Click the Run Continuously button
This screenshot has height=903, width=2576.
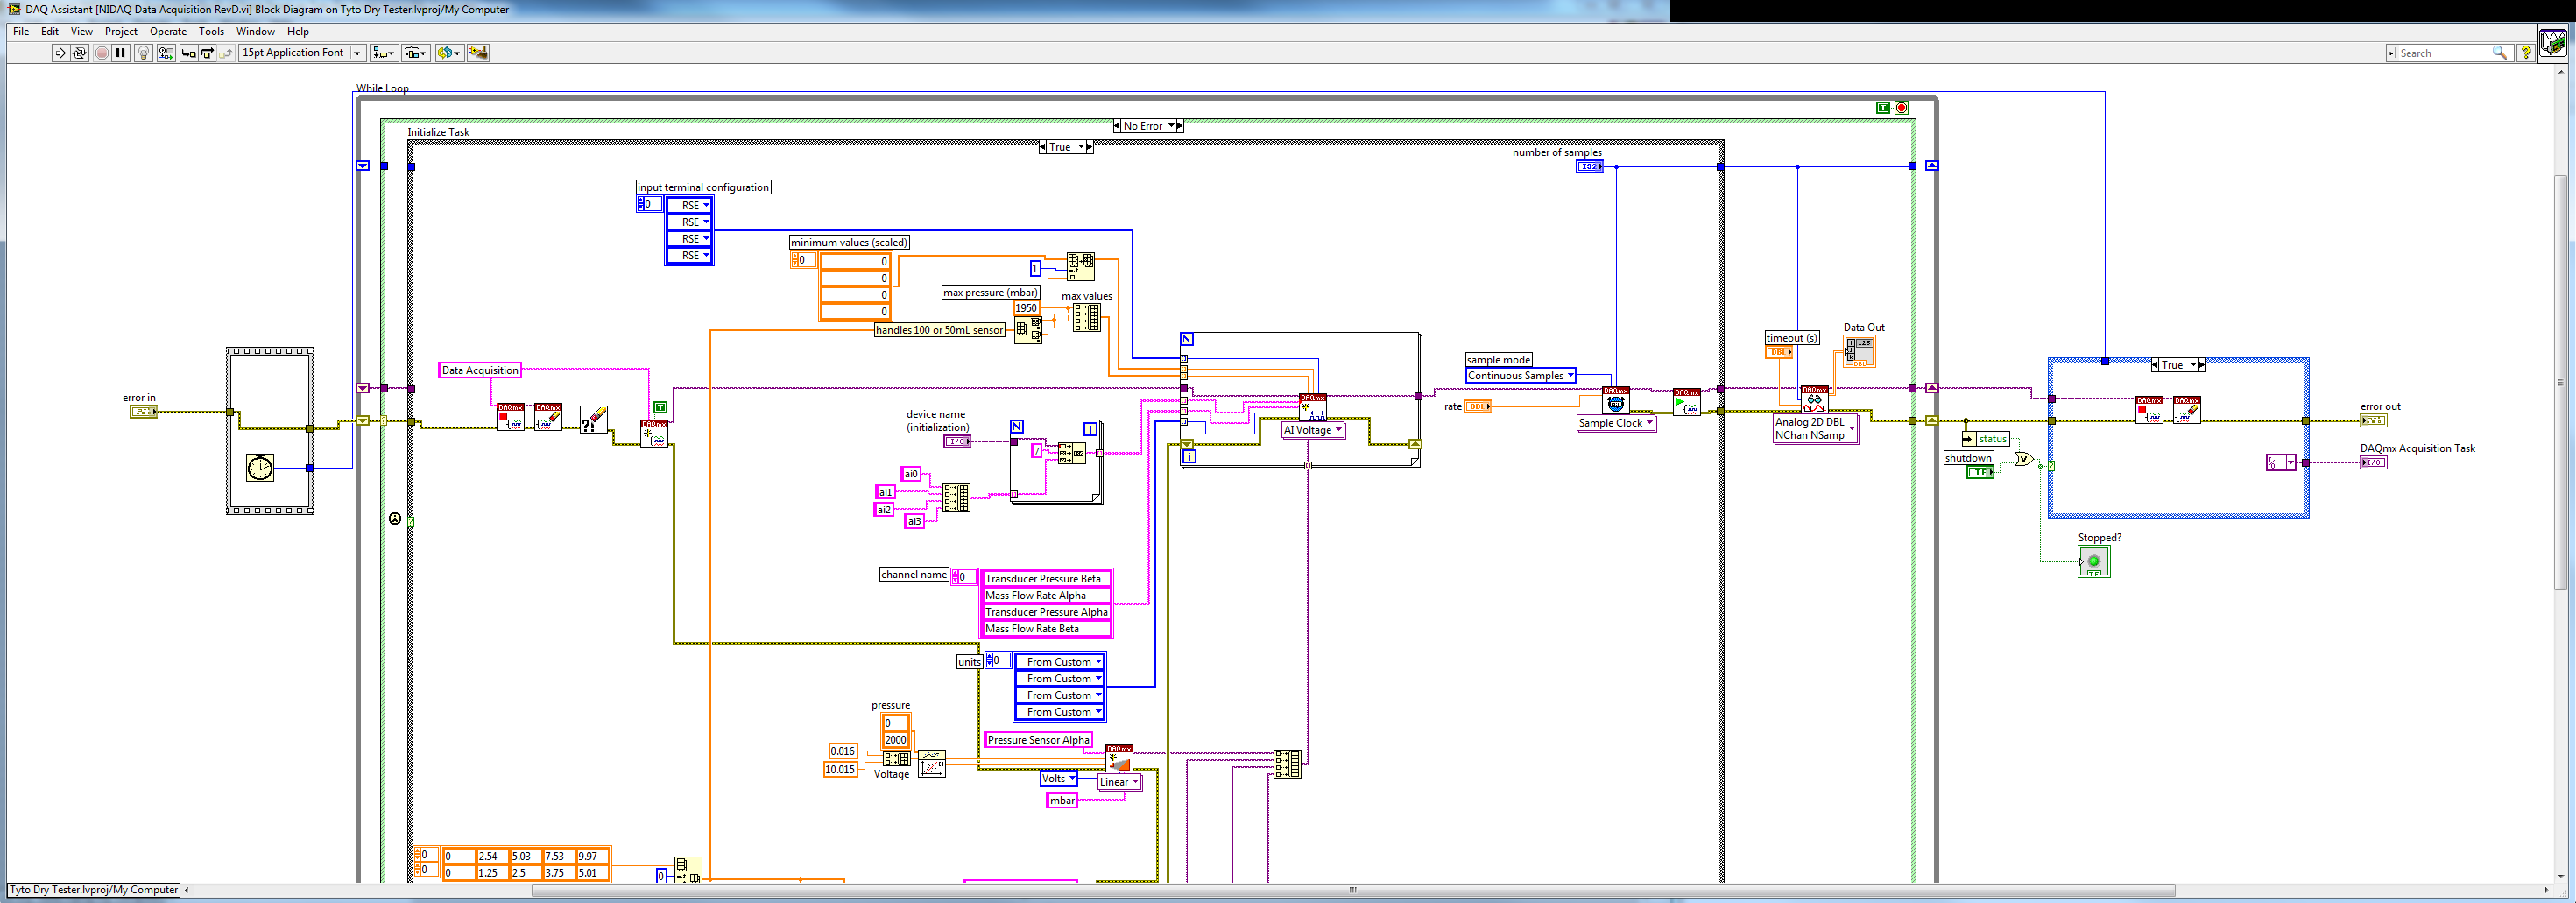pos(79,53)
